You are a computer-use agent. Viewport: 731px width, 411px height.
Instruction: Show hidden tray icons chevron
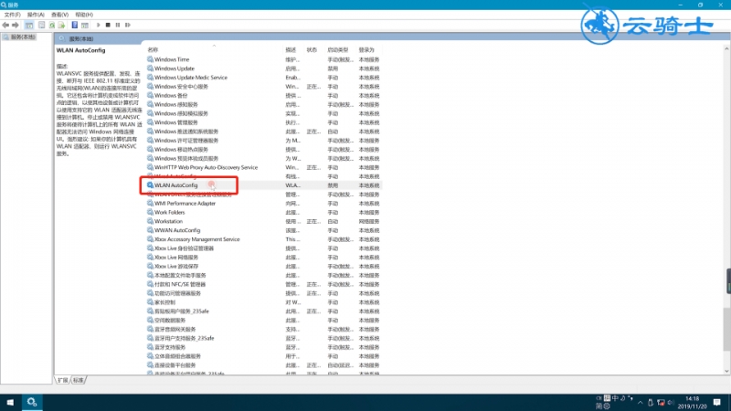(x=641, y=403)
